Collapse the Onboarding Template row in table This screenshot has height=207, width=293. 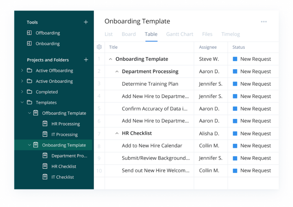pyautogui.click(x=111, y=59)
